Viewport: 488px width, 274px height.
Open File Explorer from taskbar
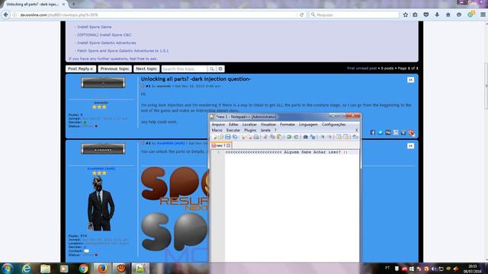click(x=46, y=269)
